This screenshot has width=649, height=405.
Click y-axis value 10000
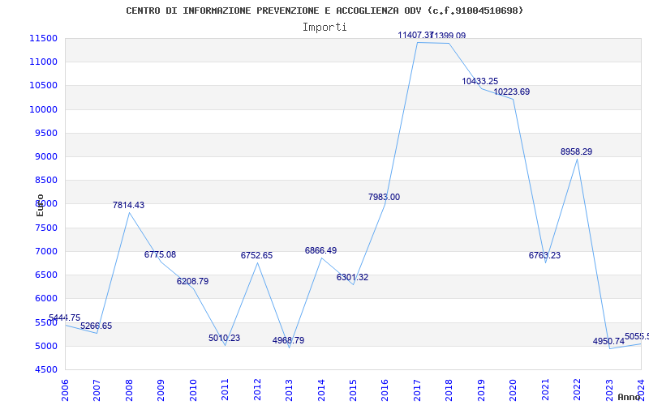[x=43, y=109]
